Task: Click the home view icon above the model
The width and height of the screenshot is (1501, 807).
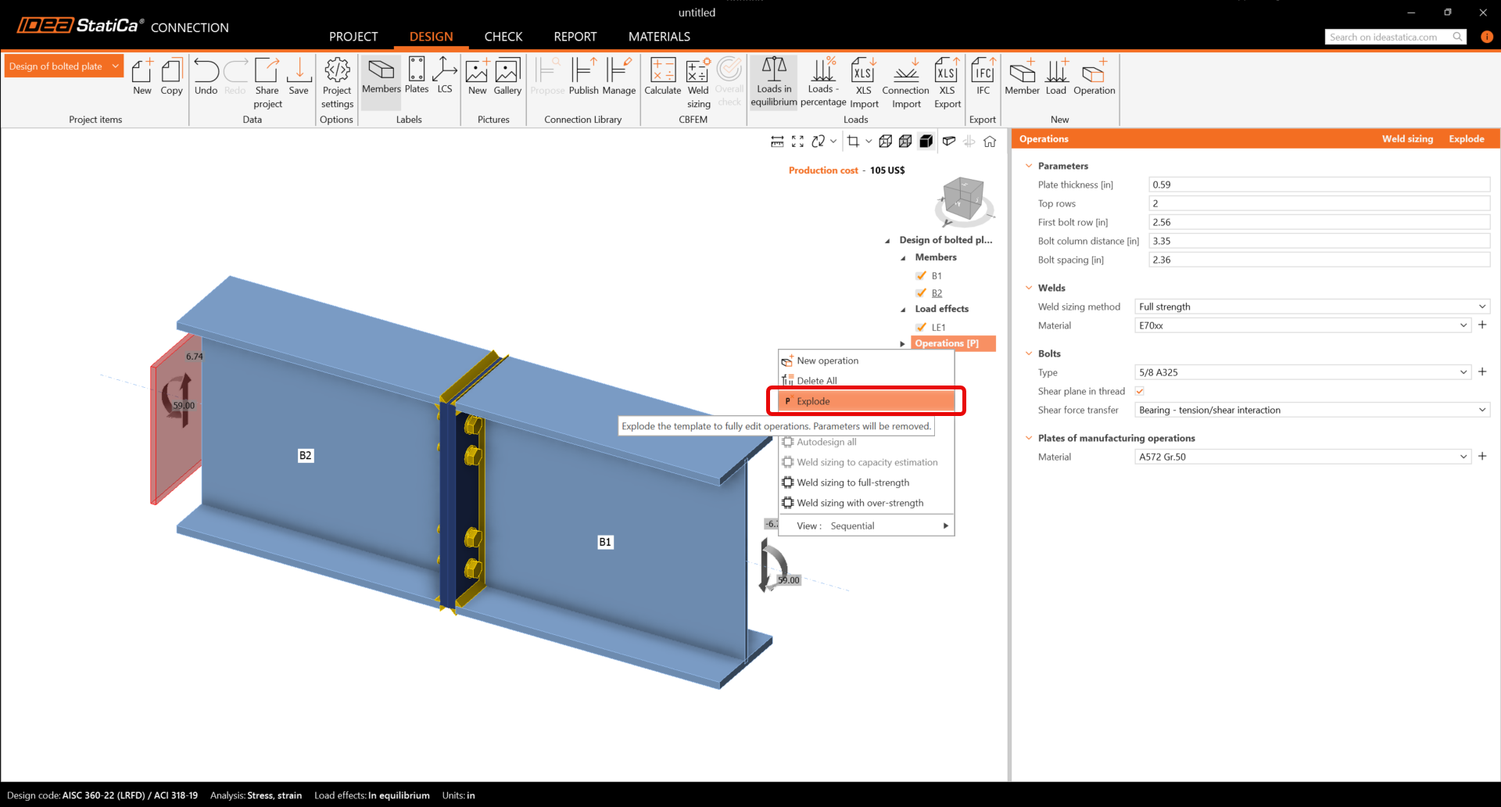Action: [990, 142]
